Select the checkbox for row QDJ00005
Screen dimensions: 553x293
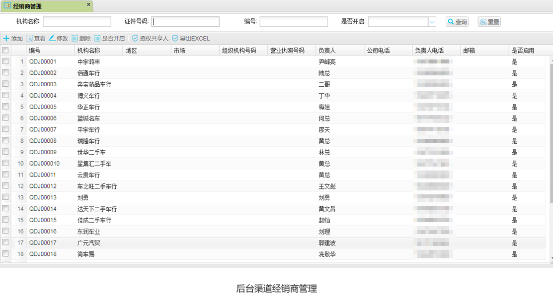click(5, 107)
